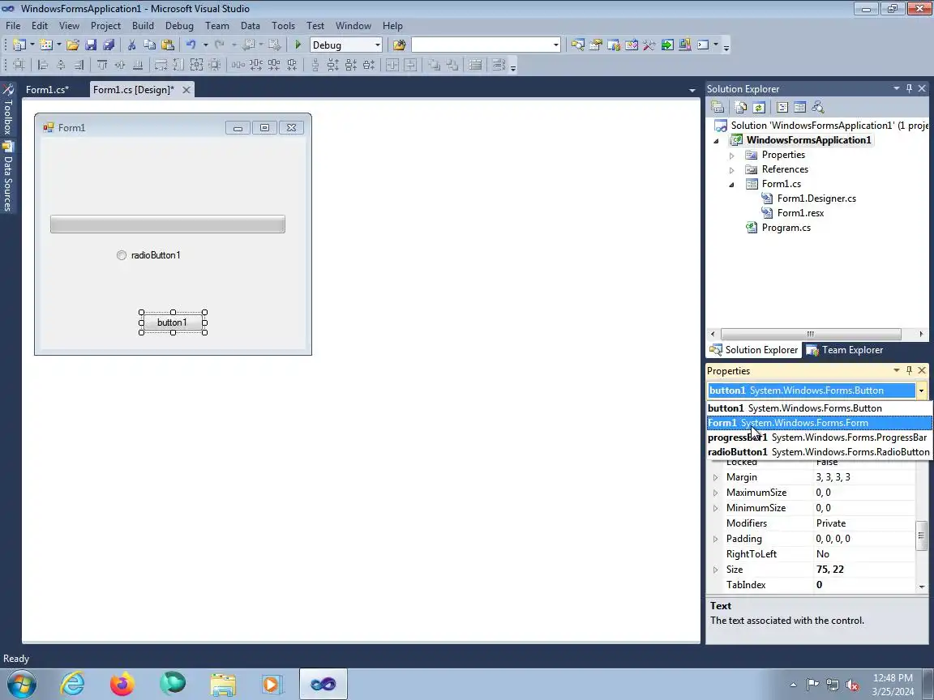Screen dimensions: 934x700
Task: Expand the Properties folder node
Action: [x=732, y=156]
